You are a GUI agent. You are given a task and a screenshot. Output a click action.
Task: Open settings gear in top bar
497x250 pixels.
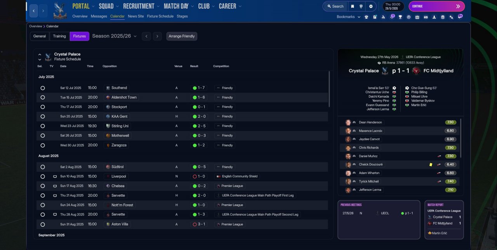(371, 6)
